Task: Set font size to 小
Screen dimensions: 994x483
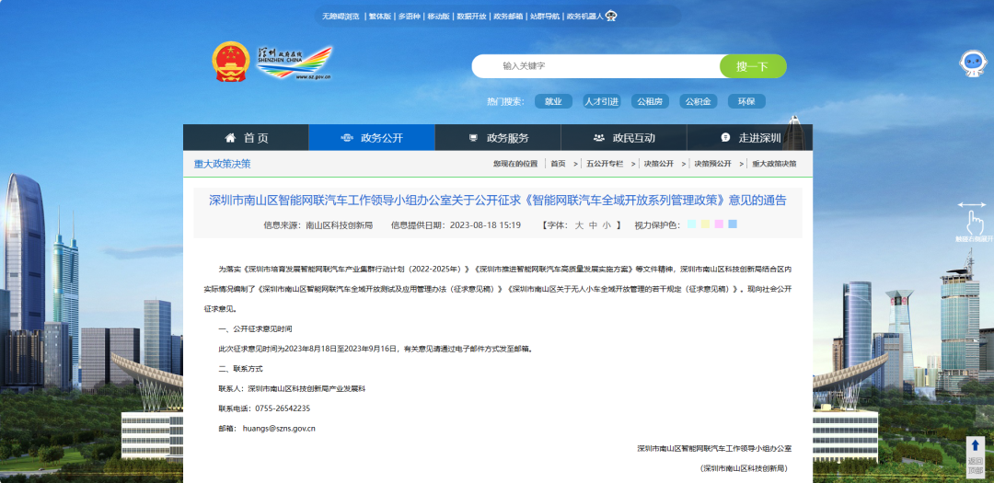Action: pyautogui.click(x=607, y=225)
